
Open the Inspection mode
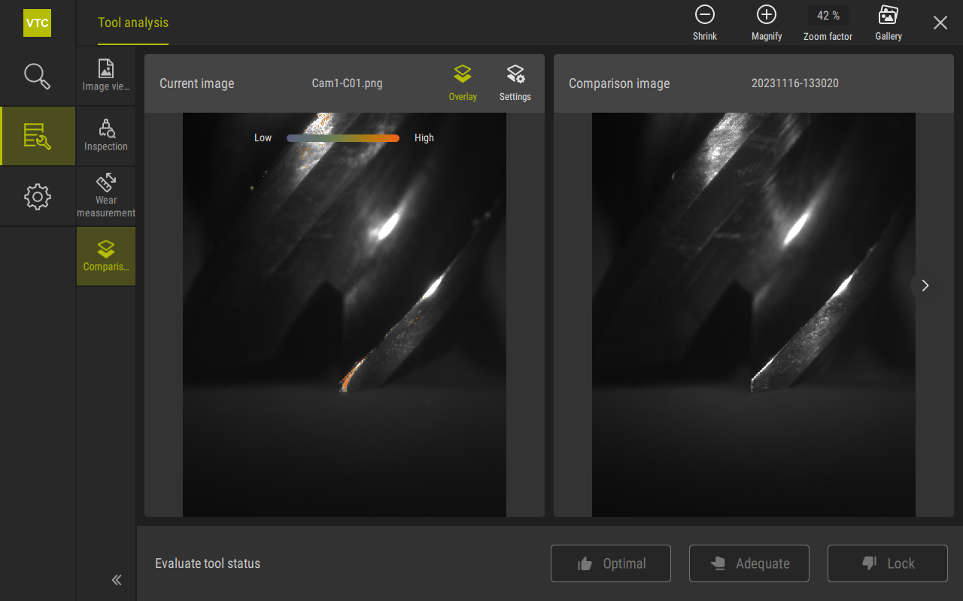[x=106, y=136]
